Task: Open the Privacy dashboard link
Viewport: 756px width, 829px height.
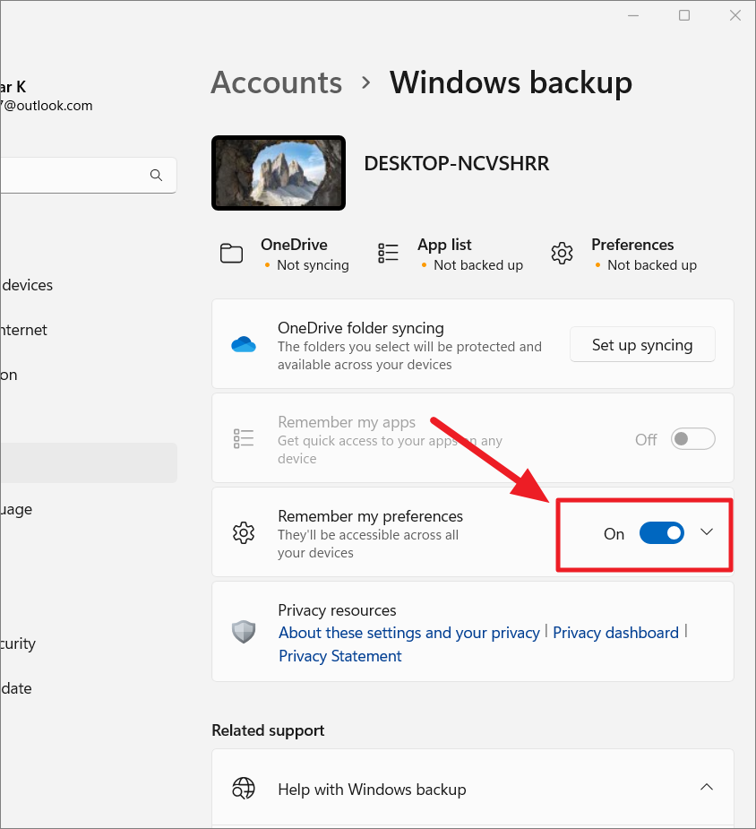Action: 615,633
